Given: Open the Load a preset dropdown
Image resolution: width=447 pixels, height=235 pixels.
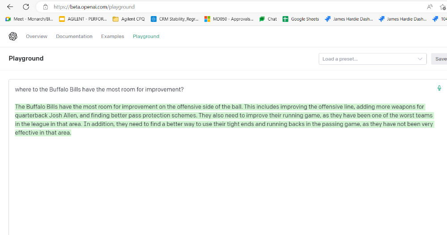Looking at the screenshot, I should (373, 59).
